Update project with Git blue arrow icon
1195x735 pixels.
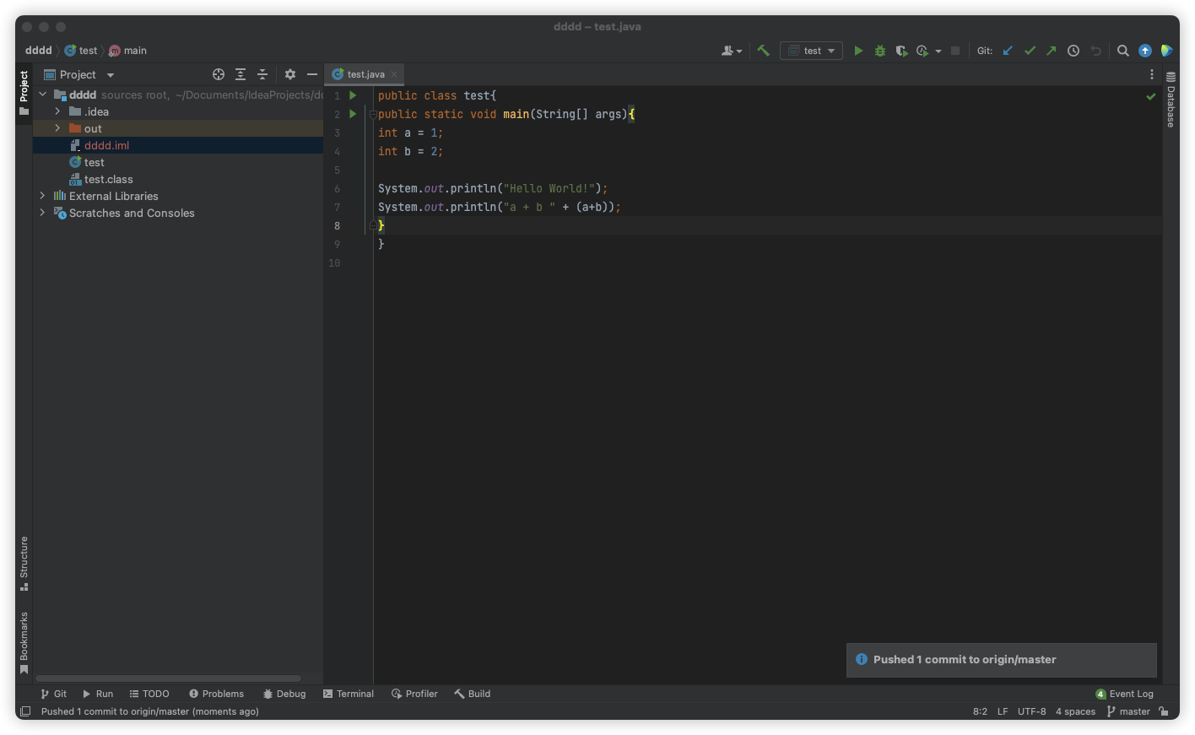coord(1008,51)
